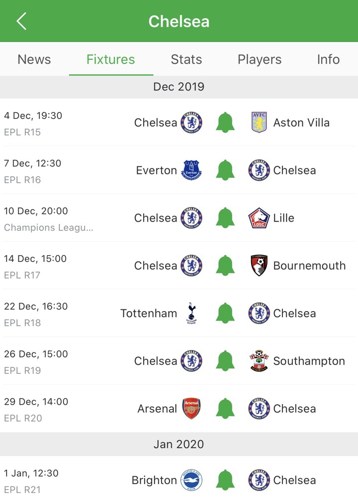This screenshot has width=358, height=499.
Task: Open the Stats tab
Action: (186, 60)
